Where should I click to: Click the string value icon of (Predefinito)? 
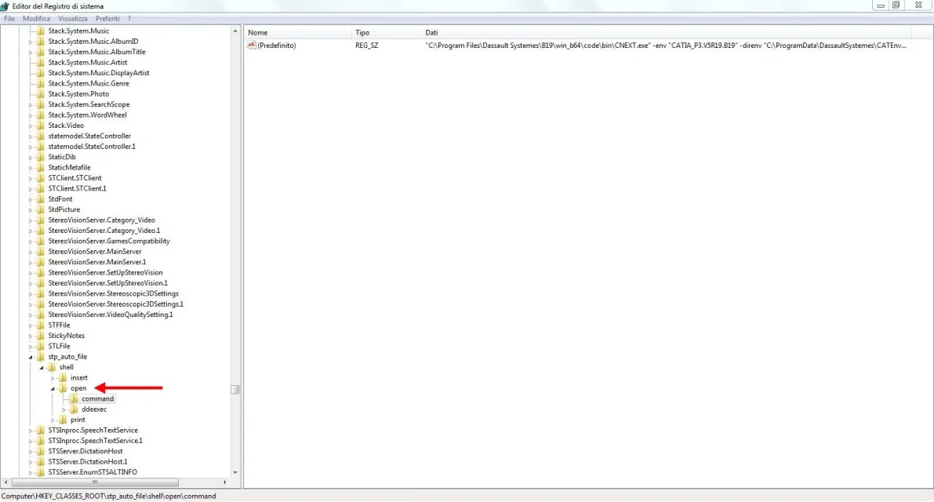tap(252, 45)
